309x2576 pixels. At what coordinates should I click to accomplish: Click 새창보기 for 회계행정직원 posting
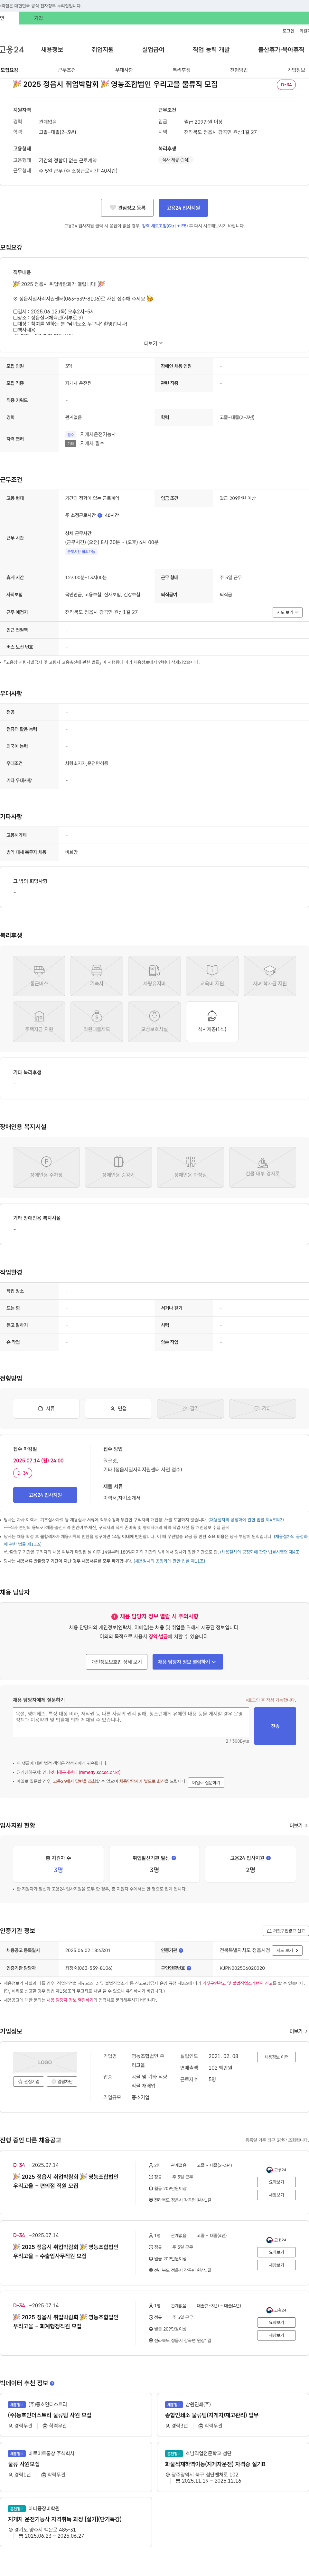pyautogui.click(x=276, y=2335)
